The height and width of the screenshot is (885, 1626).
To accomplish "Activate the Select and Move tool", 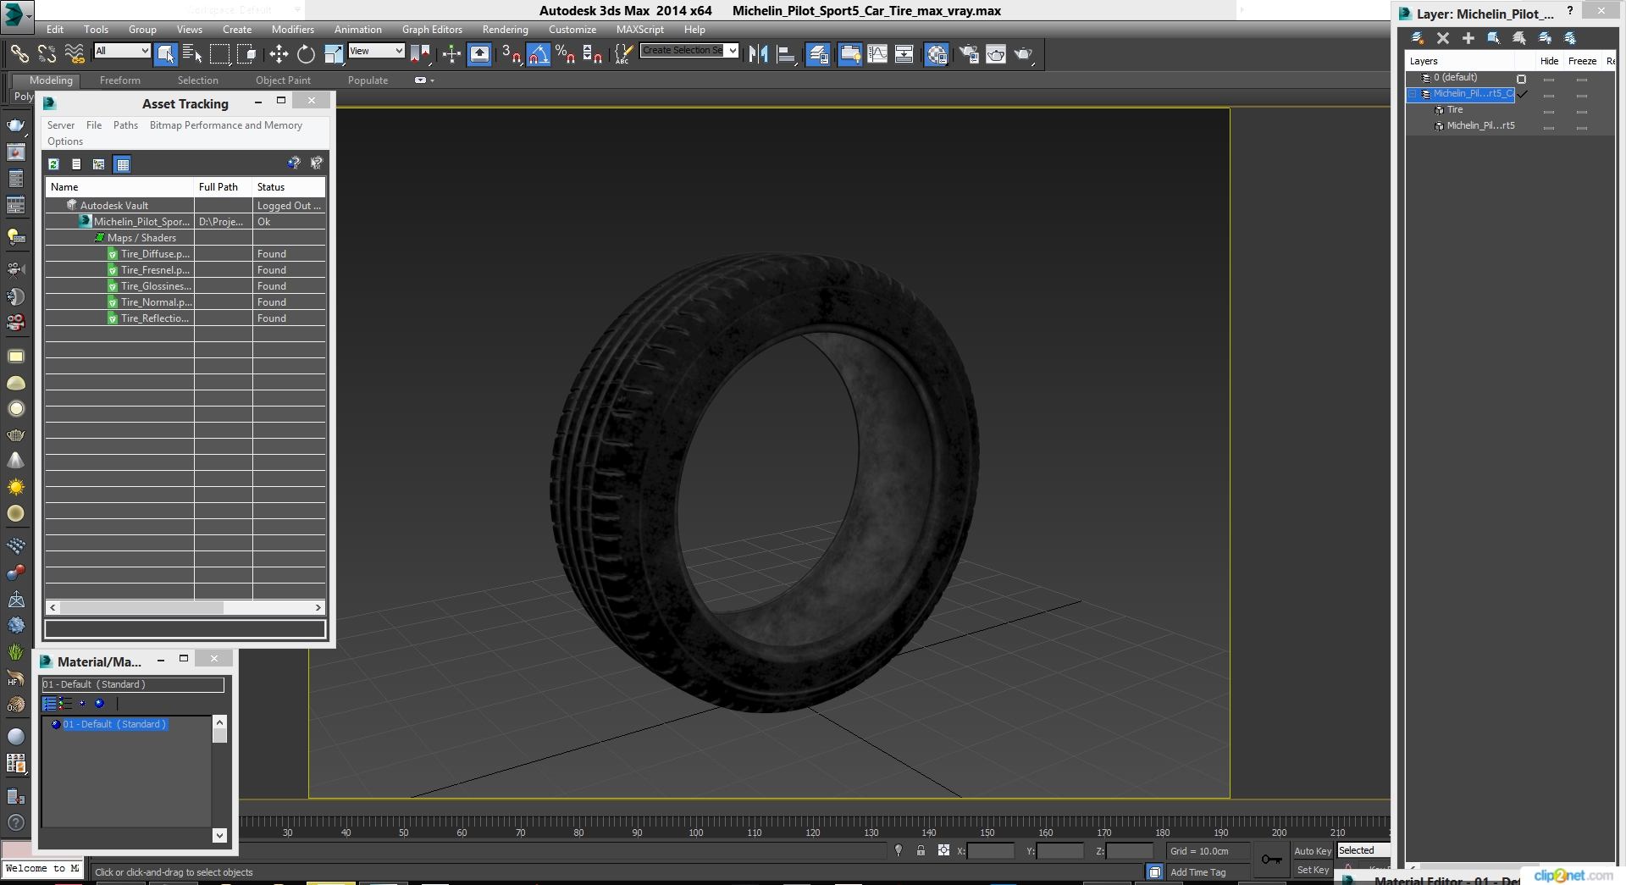I will point(279,54).
